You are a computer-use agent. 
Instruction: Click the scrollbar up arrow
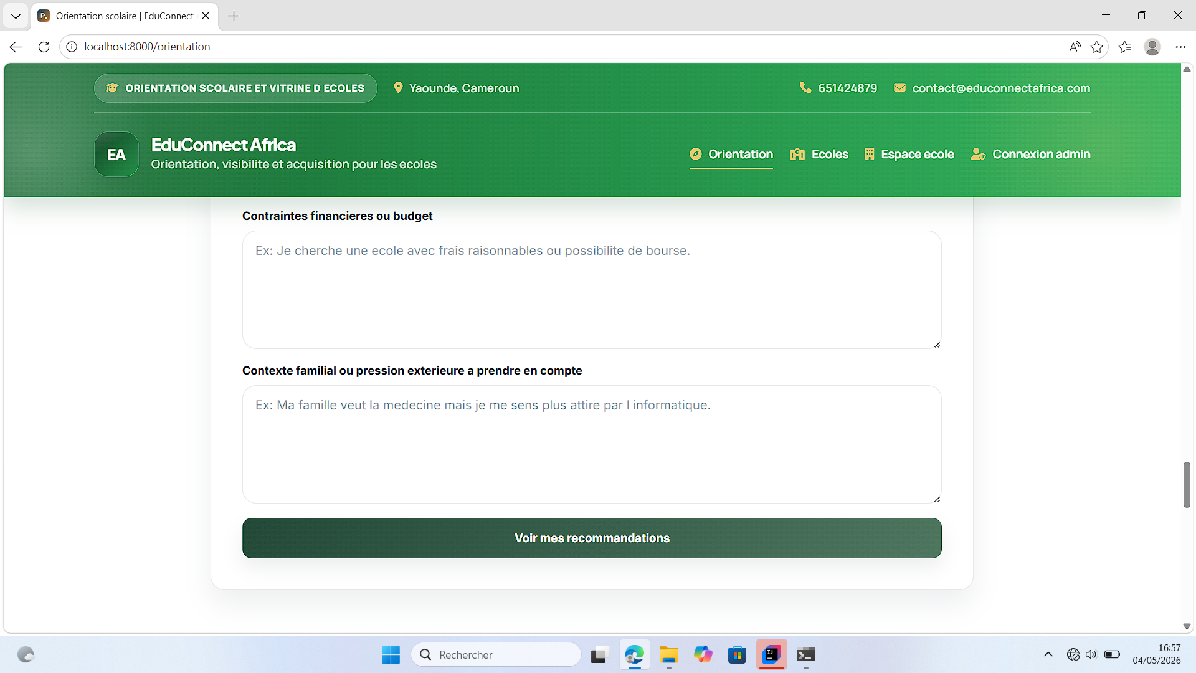coord(1187,69)
